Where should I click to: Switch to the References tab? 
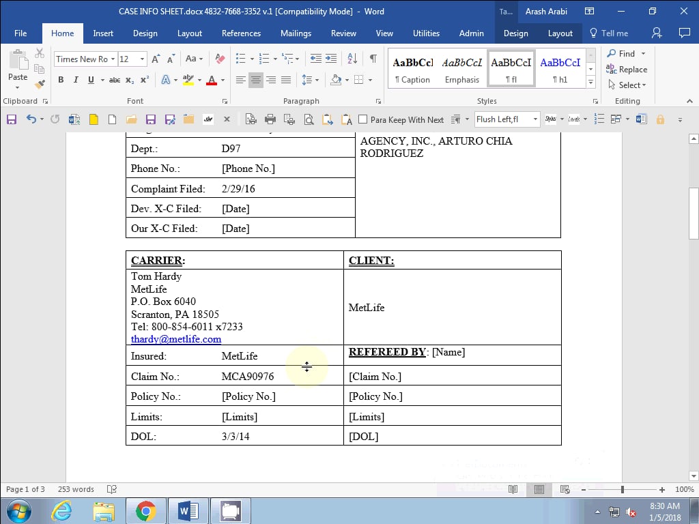click(x=241, y=33)
